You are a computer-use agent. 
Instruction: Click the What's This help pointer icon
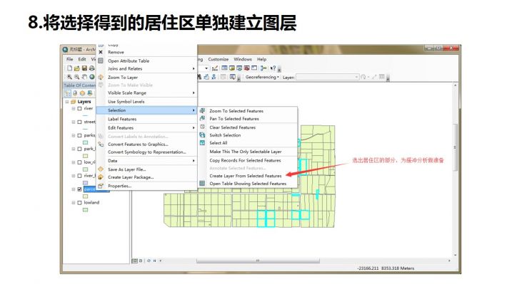pos(273,68)
